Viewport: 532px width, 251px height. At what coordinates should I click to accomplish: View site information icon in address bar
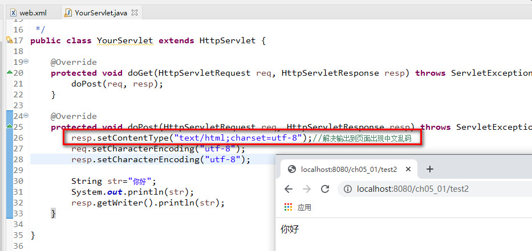[x=348, y=189]
